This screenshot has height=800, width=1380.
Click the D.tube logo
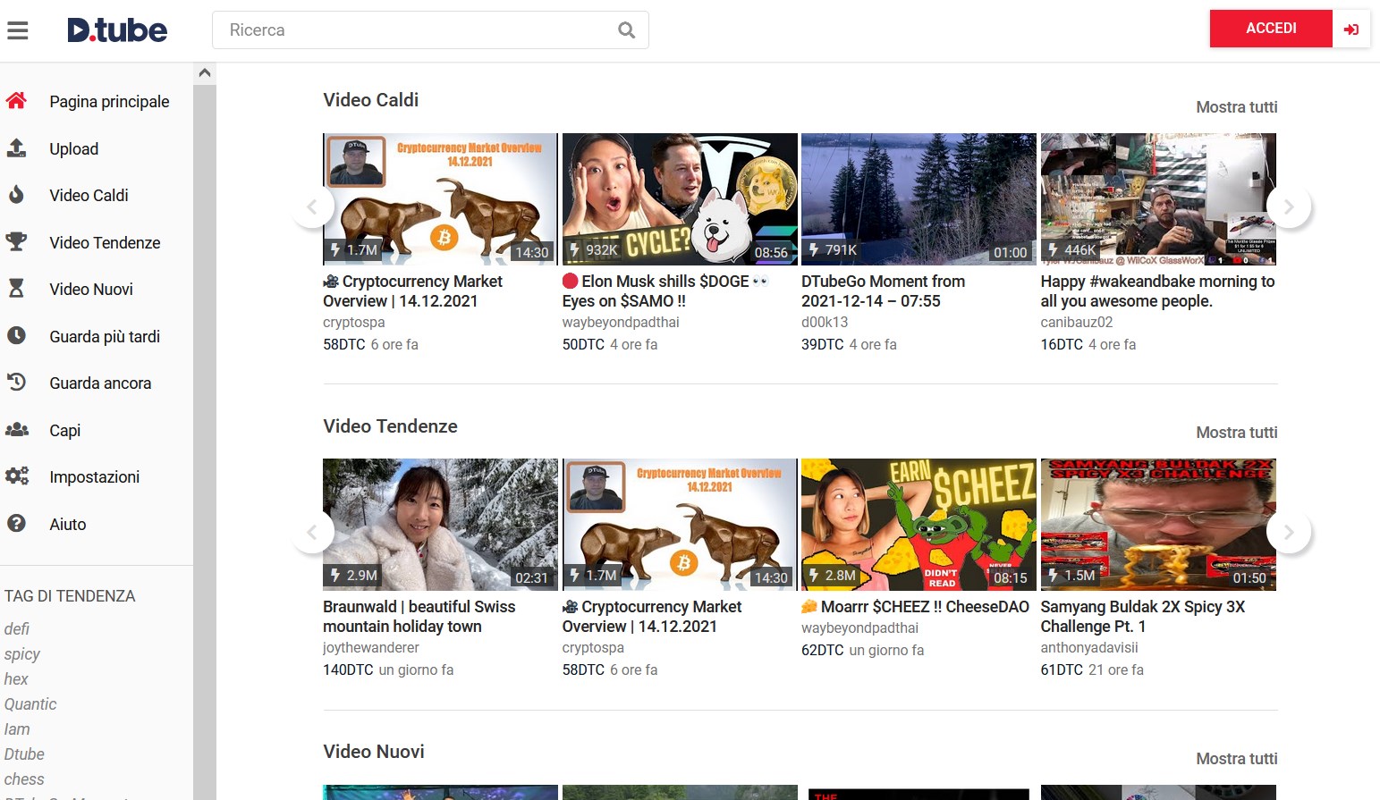coord(117,30)
